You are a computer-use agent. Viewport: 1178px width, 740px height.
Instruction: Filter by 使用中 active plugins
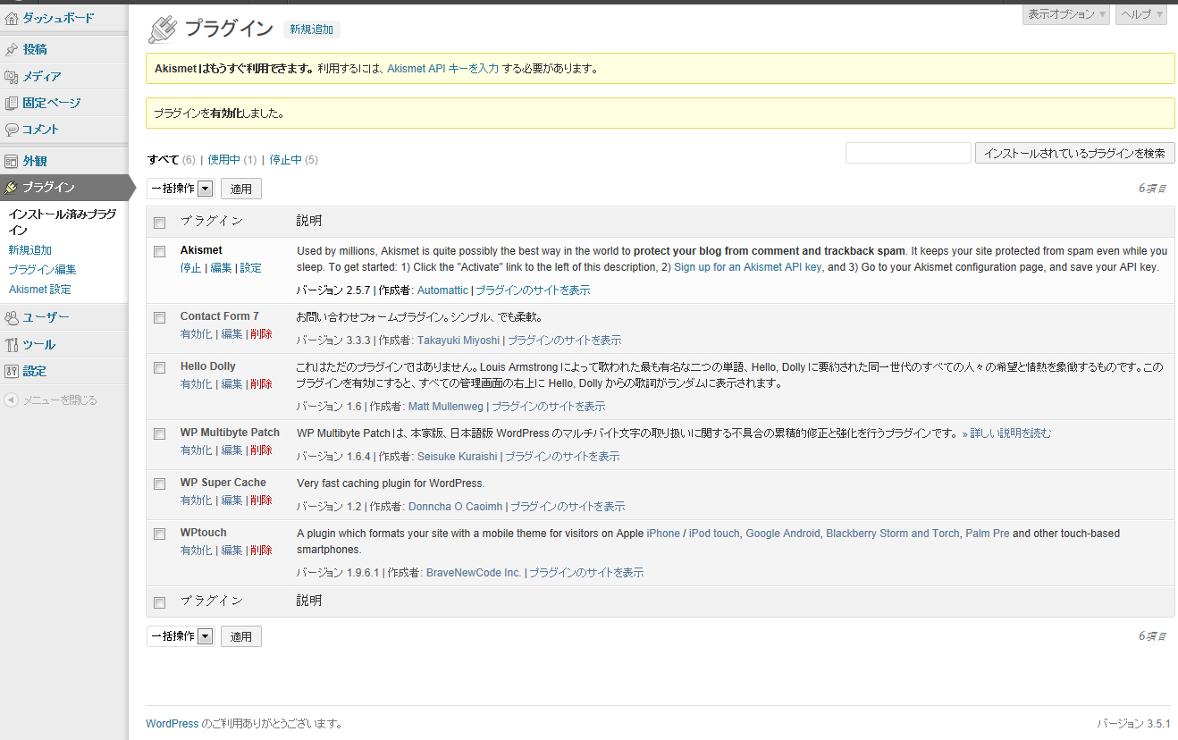(x=223, y=160)
